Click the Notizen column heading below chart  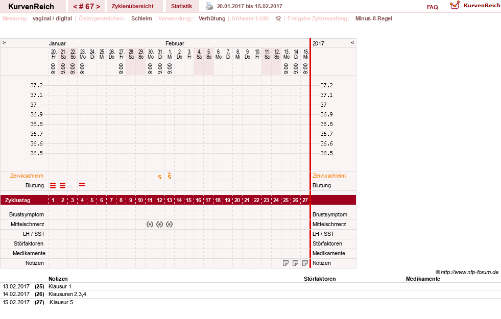tap(58, 279)
